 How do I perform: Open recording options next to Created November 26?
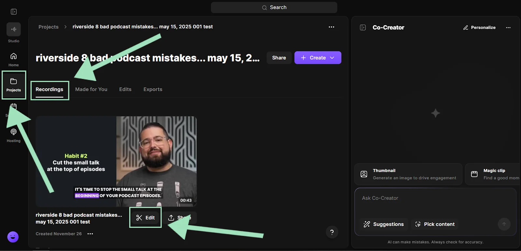(x=90, y=234)
